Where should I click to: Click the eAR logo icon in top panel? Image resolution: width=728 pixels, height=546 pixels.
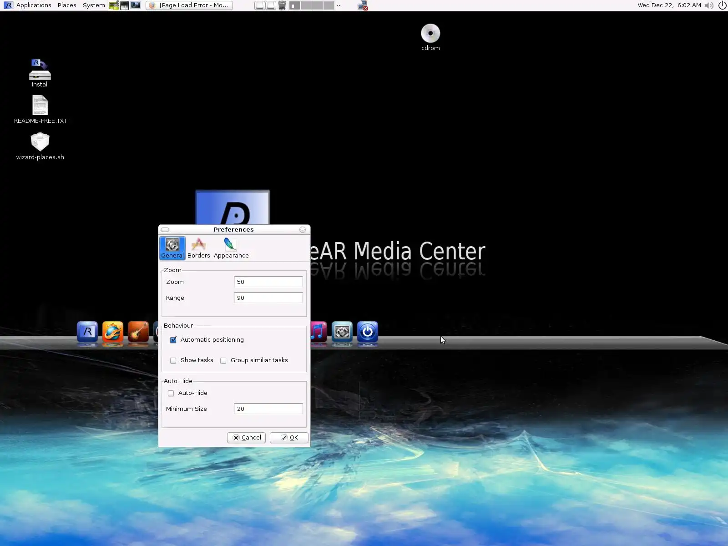pyautogui.click(x=8, y=5)
